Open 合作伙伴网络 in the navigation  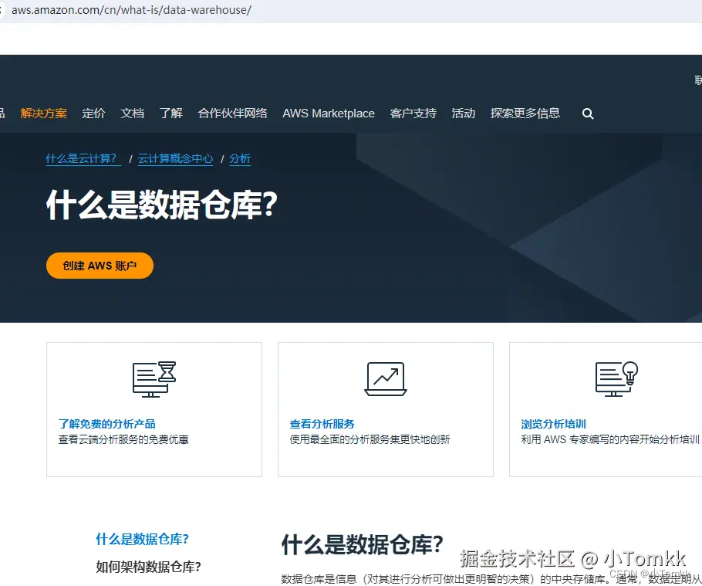click(235, 113)
